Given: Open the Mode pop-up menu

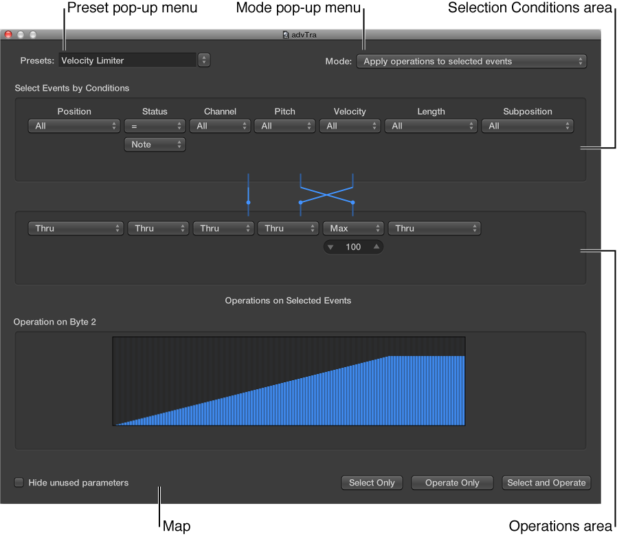Looking at the screenshot, I should click(471, 61).
